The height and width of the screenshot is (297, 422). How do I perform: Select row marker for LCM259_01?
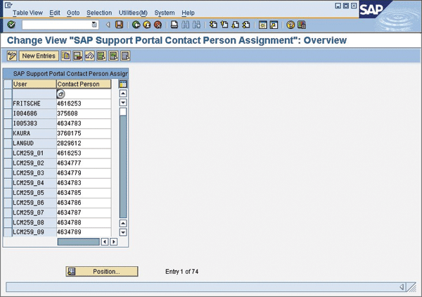click(x=8, y=153)
